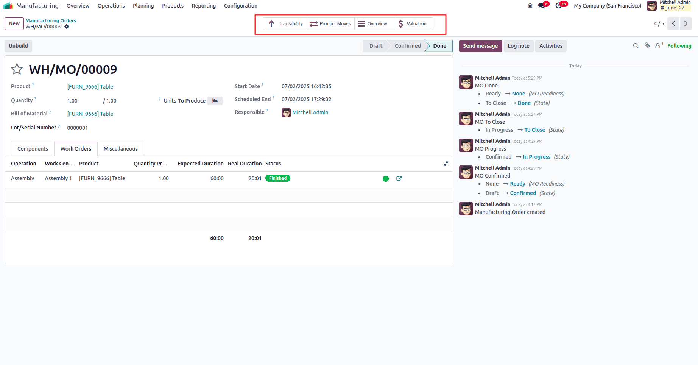Go to next record arrow
The height and width of the screenshot is (365, 698).
click(686, 23)
